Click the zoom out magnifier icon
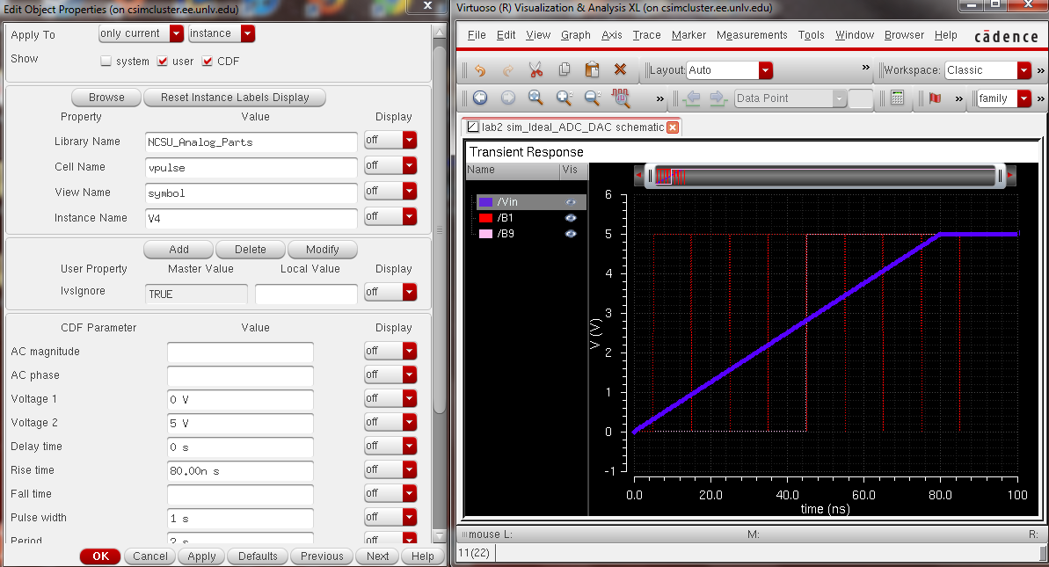The height and width of the screenshot is (567, 1049). tap(592, 98)
